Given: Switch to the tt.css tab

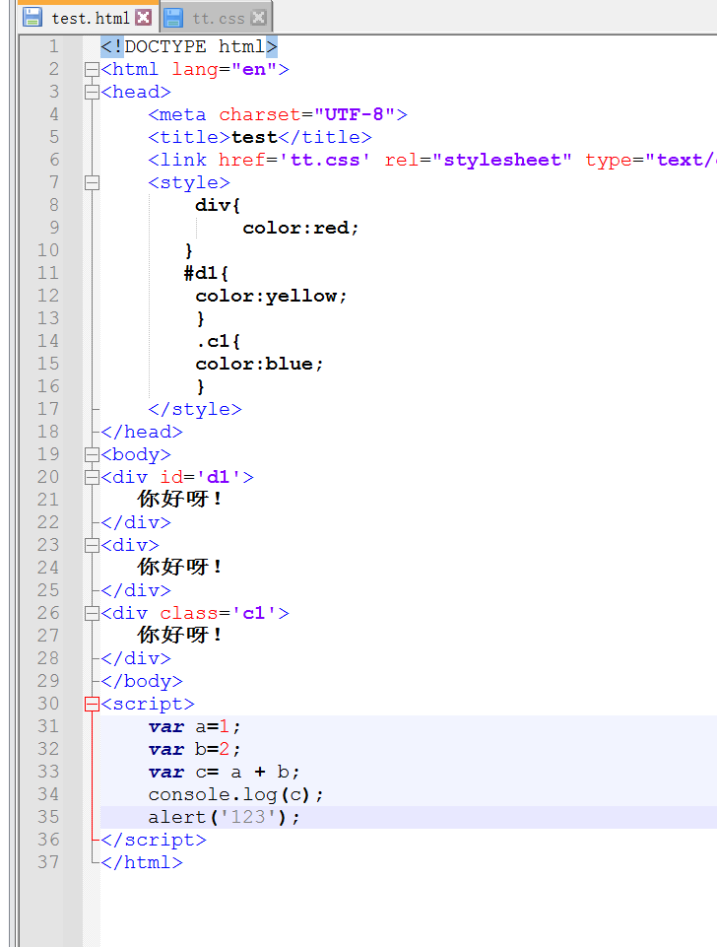Looking at the screenshot, I should [219, 18].
